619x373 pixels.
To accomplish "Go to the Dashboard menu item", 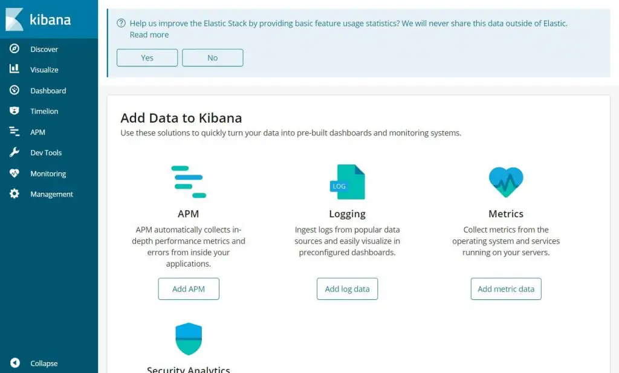I will point(48,91).
